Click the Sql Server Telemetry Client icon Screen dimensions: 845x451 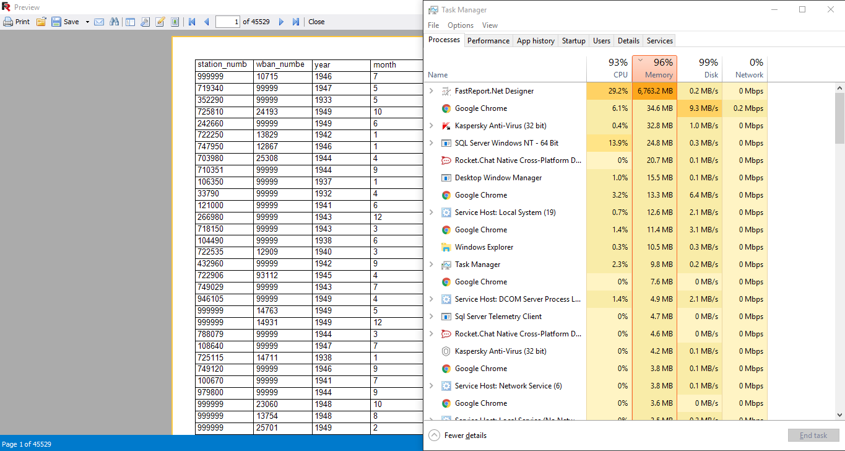click(x=446, y=317)
